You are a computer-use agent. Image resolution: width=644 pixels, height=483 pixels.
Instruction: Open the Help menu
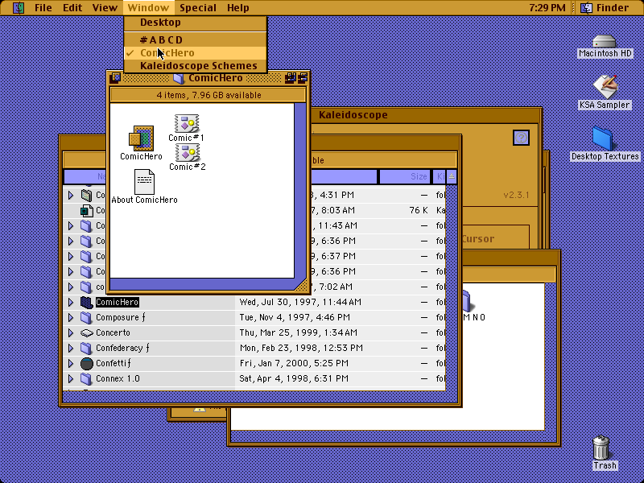(237, 7)
